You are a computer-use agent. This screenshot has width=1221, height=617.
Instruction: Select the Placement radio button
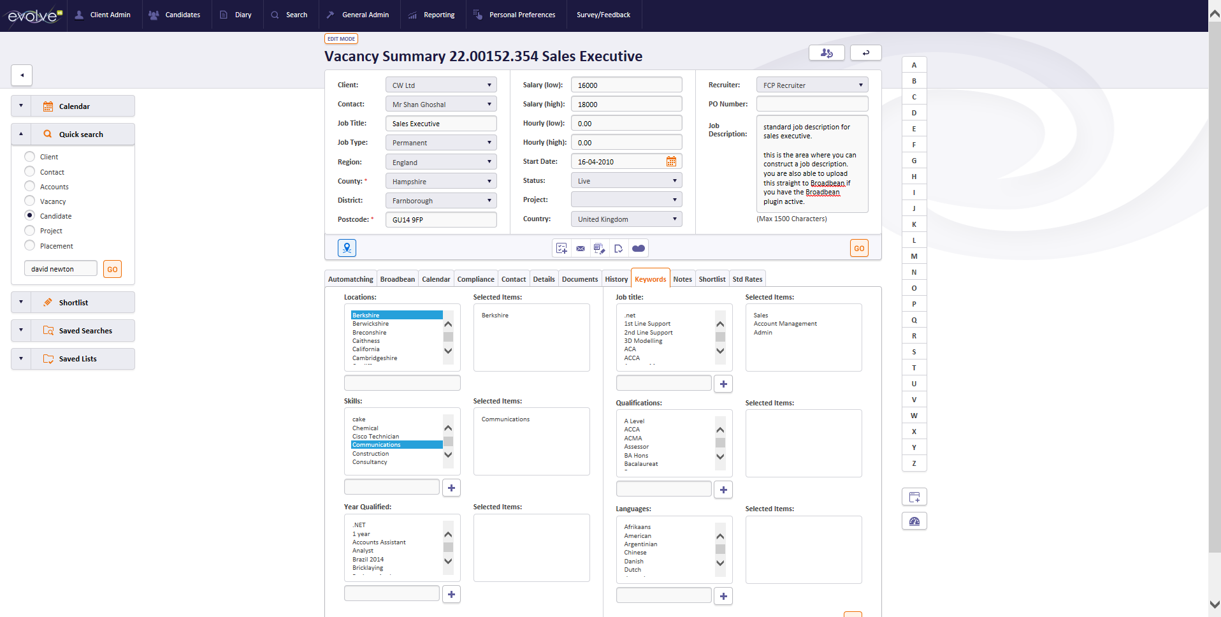[x=29, y=245]
